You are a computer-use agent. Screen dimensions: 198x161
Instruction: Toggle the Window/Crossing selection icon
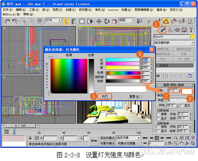tap(90, 21)
